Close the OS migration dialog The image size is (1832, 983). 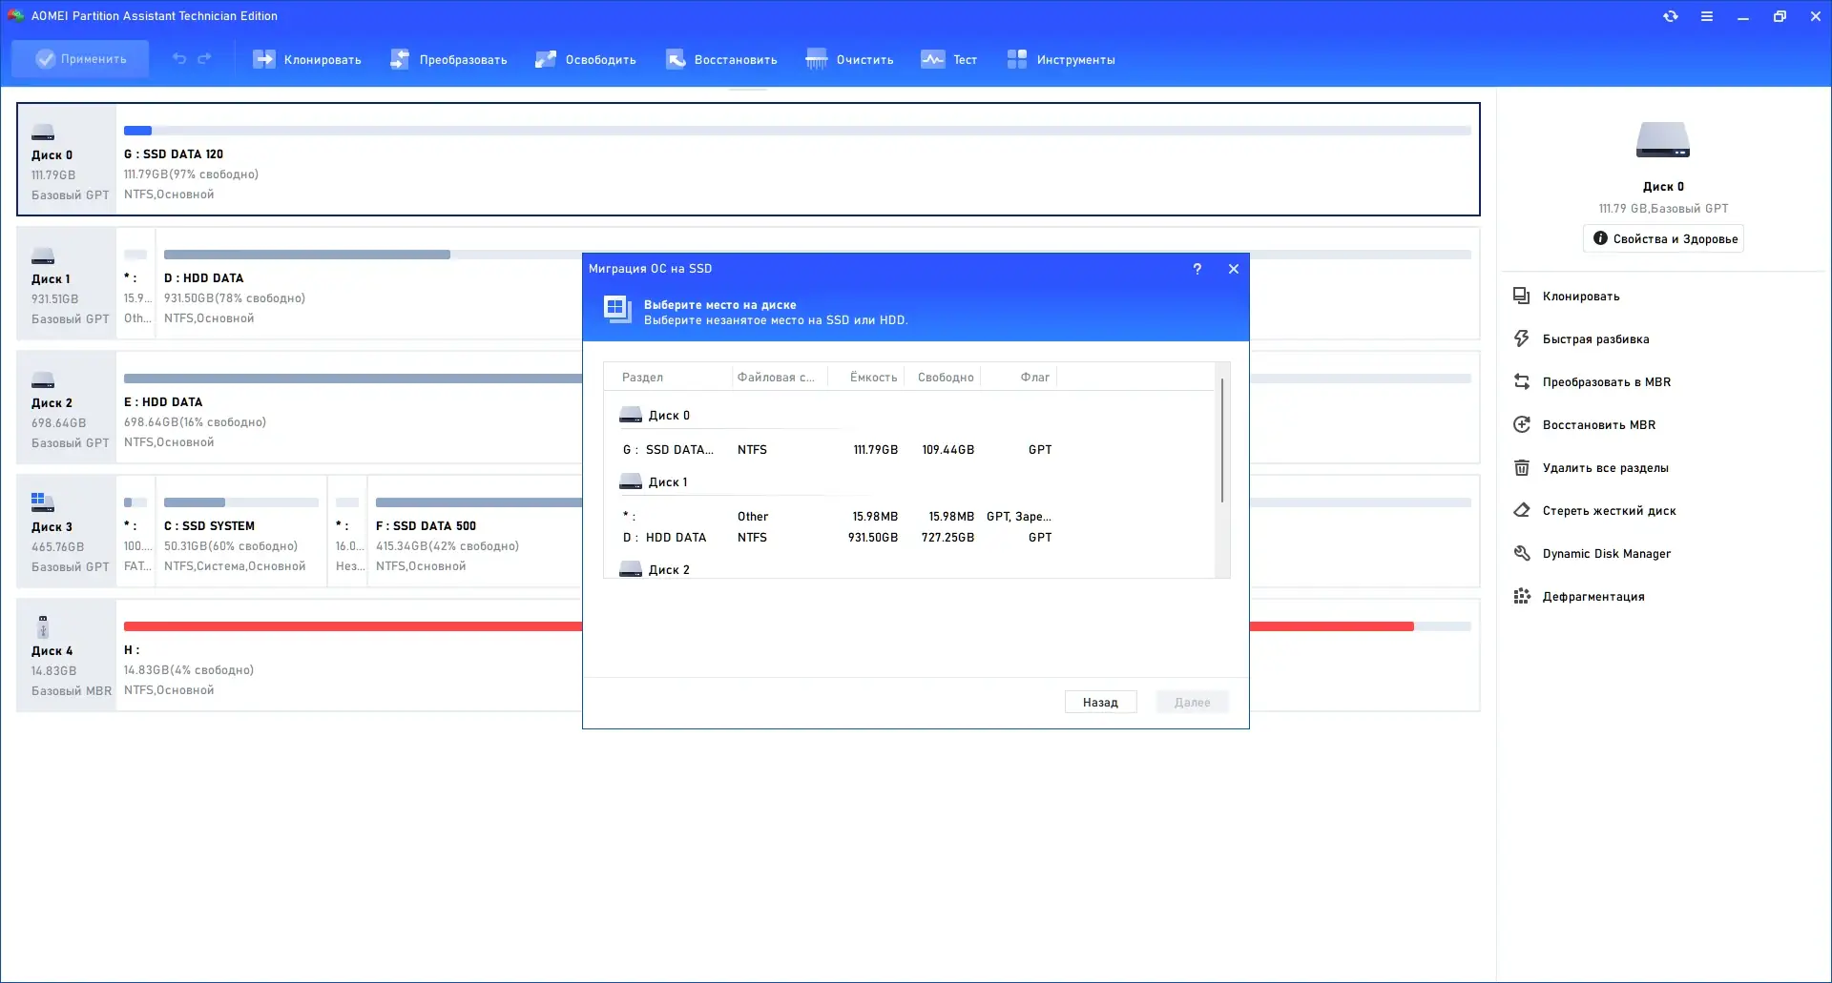pyautogui.click(x=1234, y=269)
